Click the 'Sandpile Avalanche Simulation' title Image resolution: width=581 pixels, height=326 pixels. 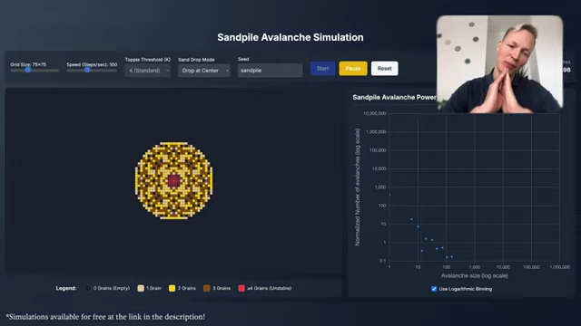click(x=290, y=37)
